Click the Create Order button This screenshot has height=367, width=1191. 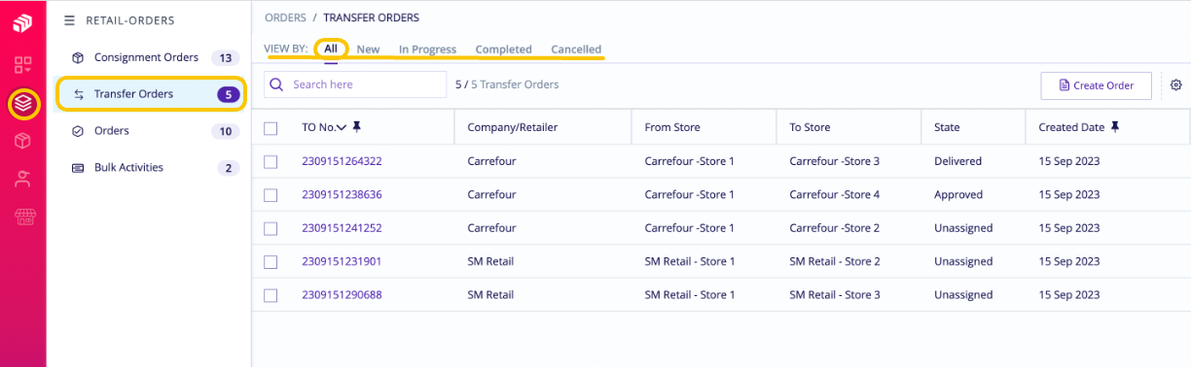[1096, 85]
